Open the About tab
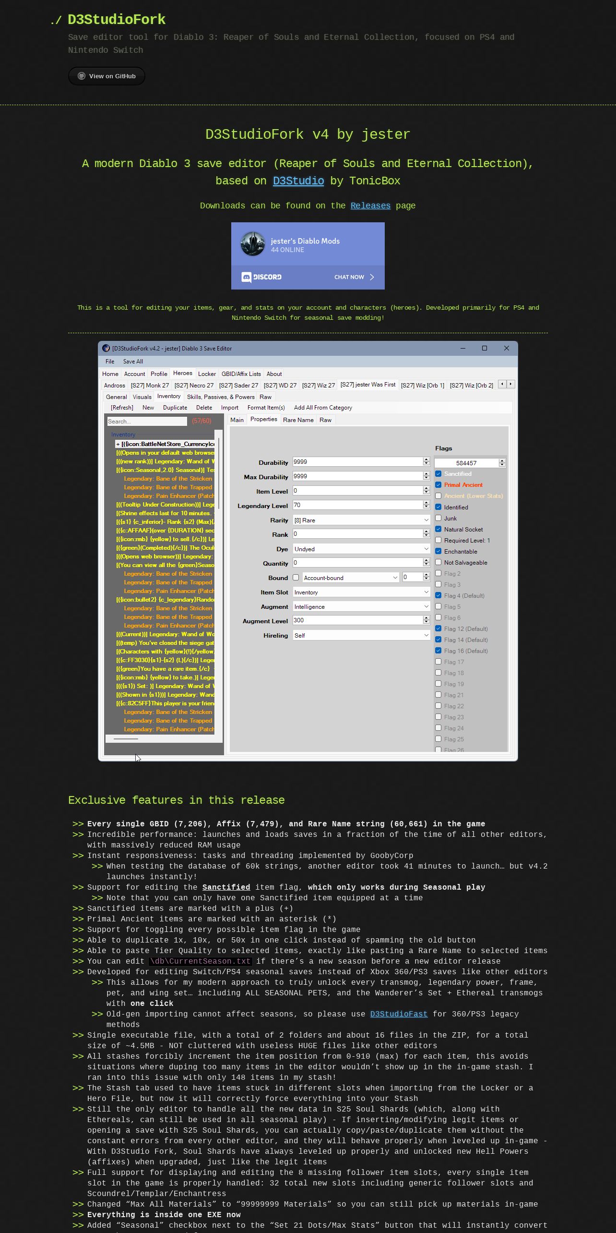Image resolution: width=616 pixels, height=1233 pixels. tap(274, 374)
